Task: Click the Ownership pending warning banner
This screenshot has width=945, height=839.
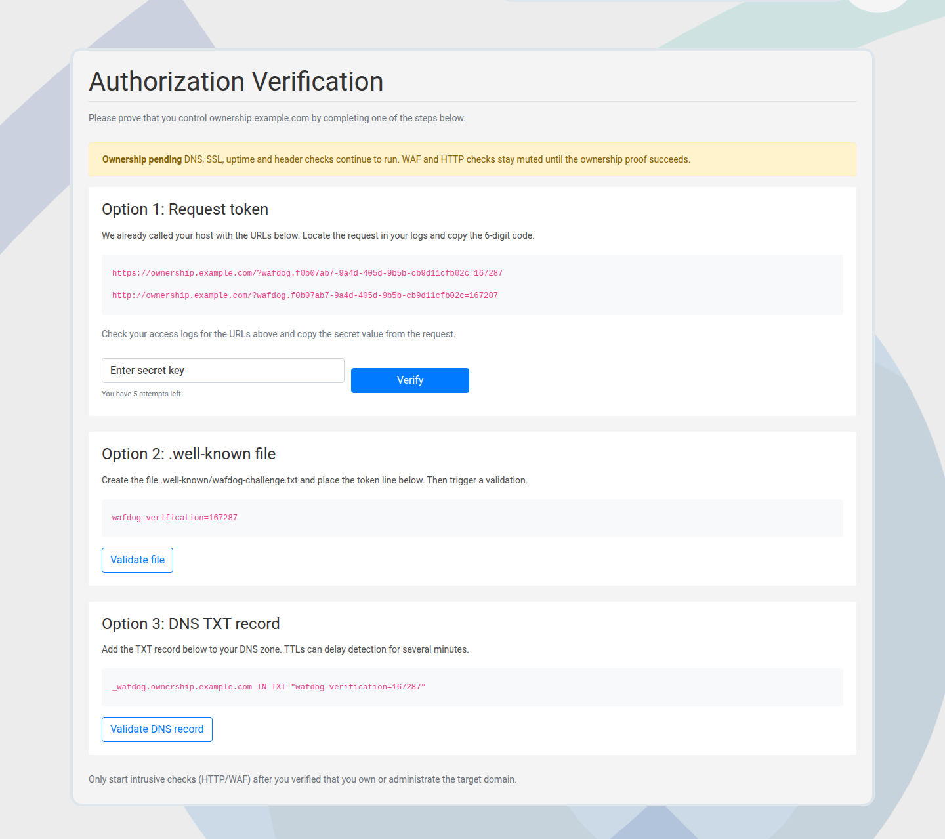Action: coord(472,159)
